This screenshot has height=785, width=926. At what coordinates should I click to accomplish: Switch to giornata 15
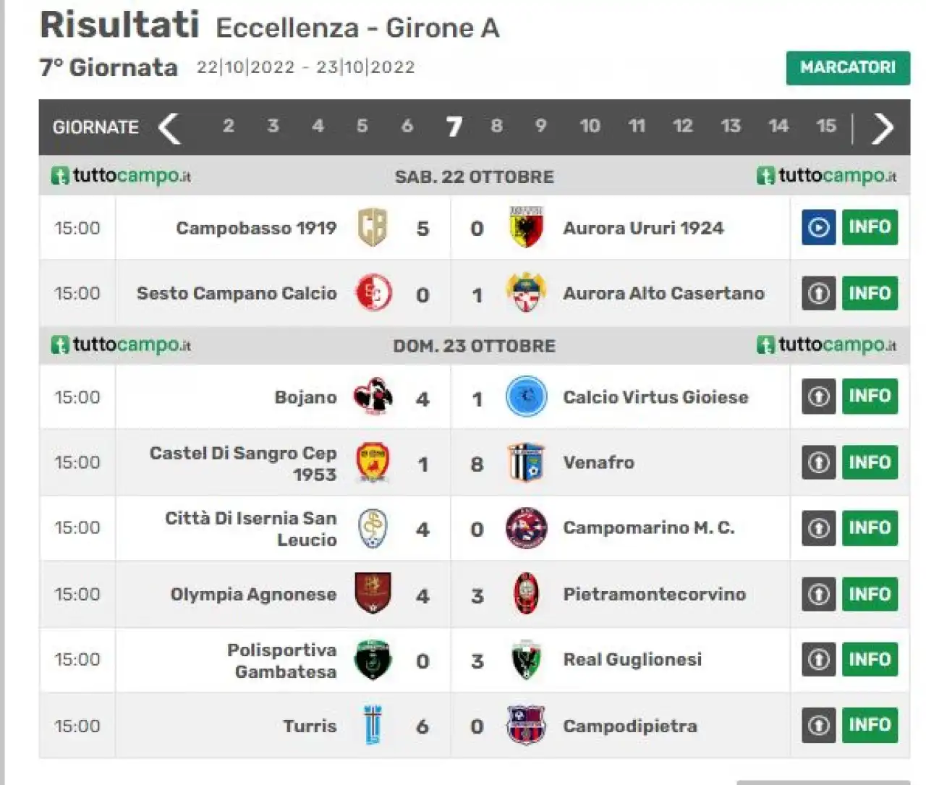click(826, 127)
